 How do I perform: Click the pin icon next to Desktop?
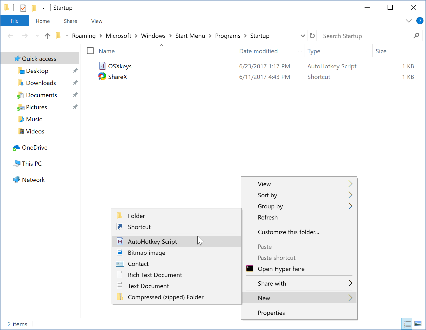[x=75, y=70]
